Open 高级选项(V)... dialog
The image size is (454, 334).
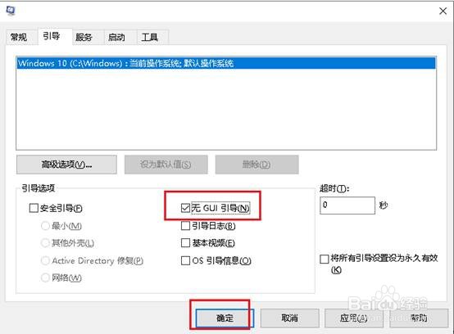(x=66, y=165)
